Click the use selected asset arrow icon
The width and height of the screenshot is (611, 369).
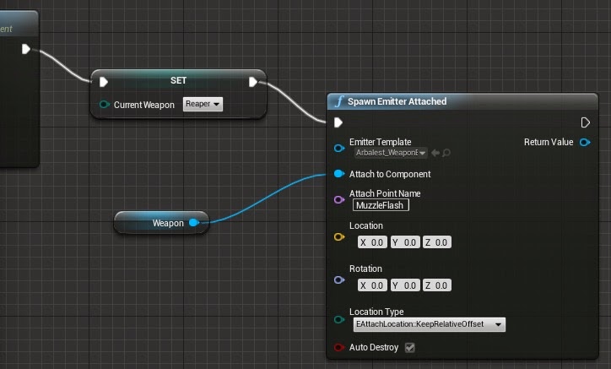(435, 153)
